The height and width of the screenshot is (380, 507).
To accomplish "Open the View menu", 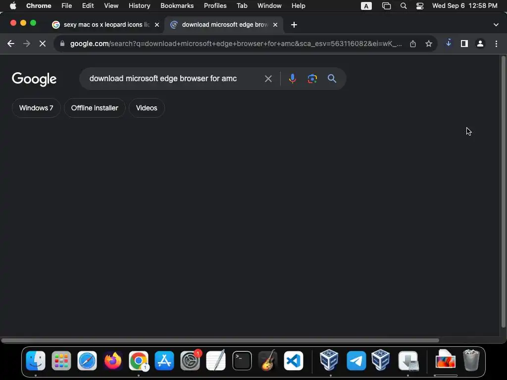I will pos(111,6).
